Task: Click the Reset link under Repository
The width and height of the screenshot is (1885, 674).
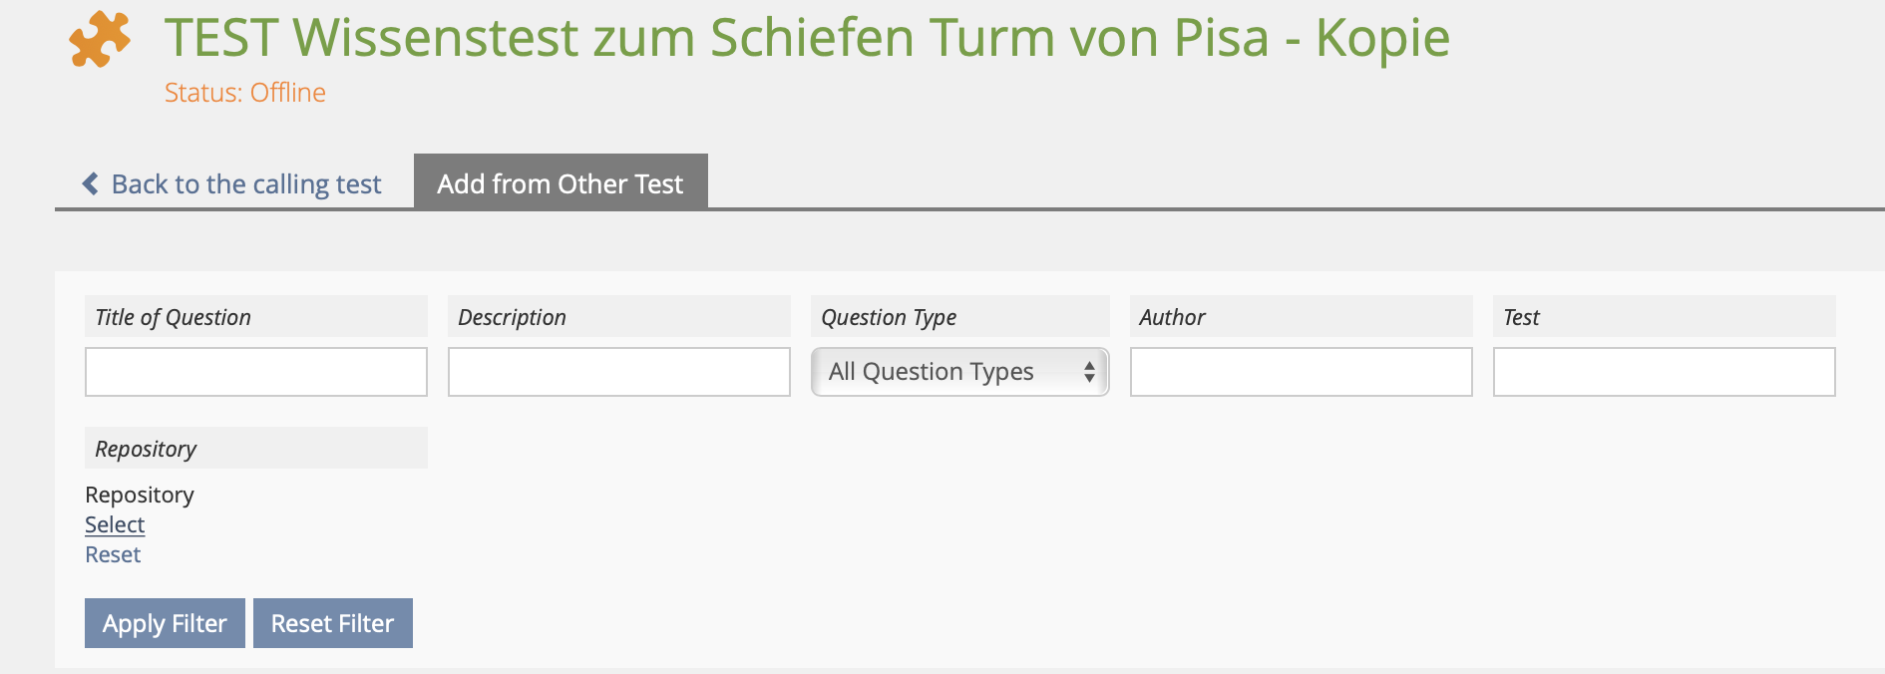Action: pos(113,554)
